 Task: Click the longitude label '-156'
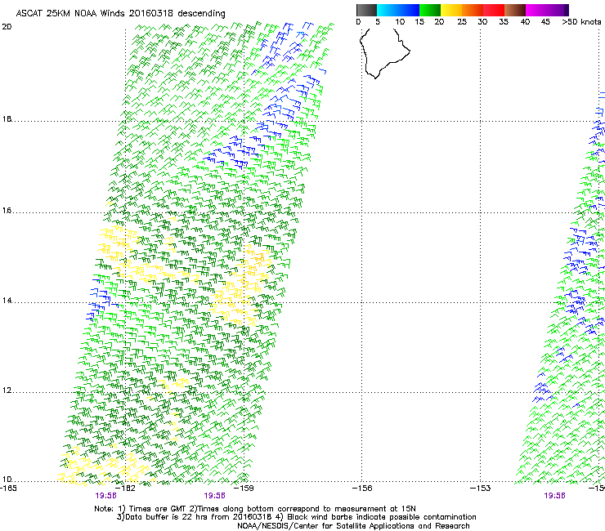pyautogui.click(x=363, y=489)
